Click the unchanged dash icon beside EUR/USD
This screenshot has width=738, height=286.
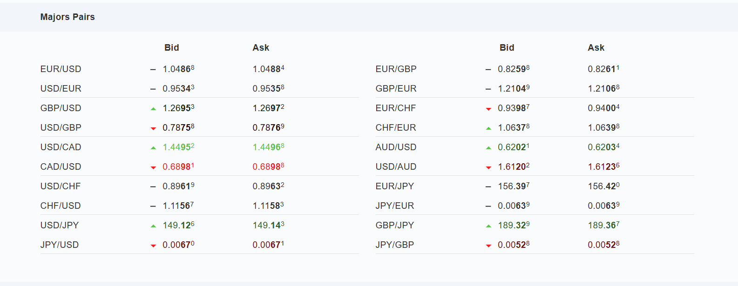coord(153,69)
